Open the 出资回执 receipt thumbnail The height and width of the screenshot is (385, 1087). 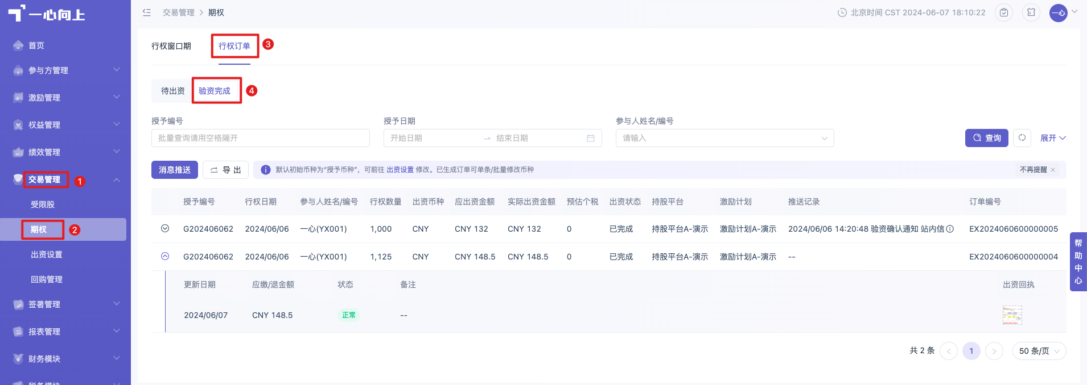pyautogui.click(x=1012, y=315)
